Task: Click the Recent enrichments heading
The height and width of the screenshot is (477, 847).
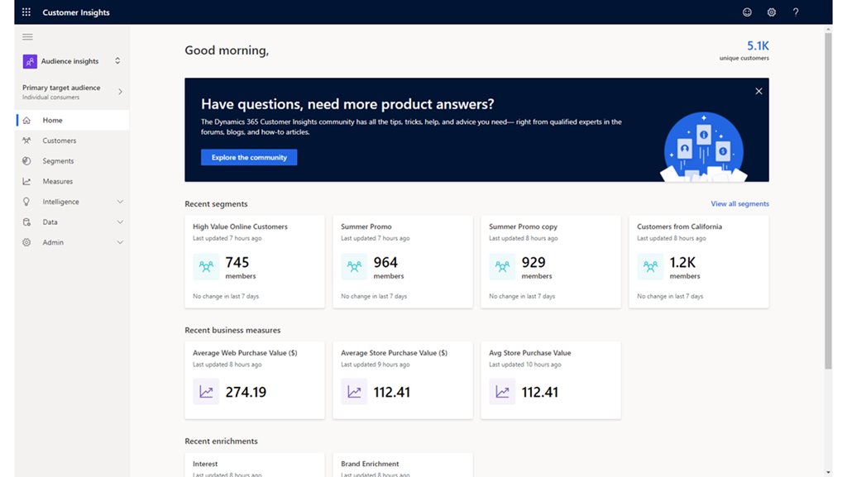Action: pyautogui.click(x=221, y=441)
